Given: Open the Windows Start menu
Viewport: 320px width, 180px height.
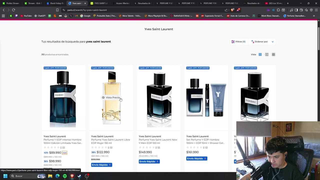Looking at the screenshot, I should click(x=5, y=176).
